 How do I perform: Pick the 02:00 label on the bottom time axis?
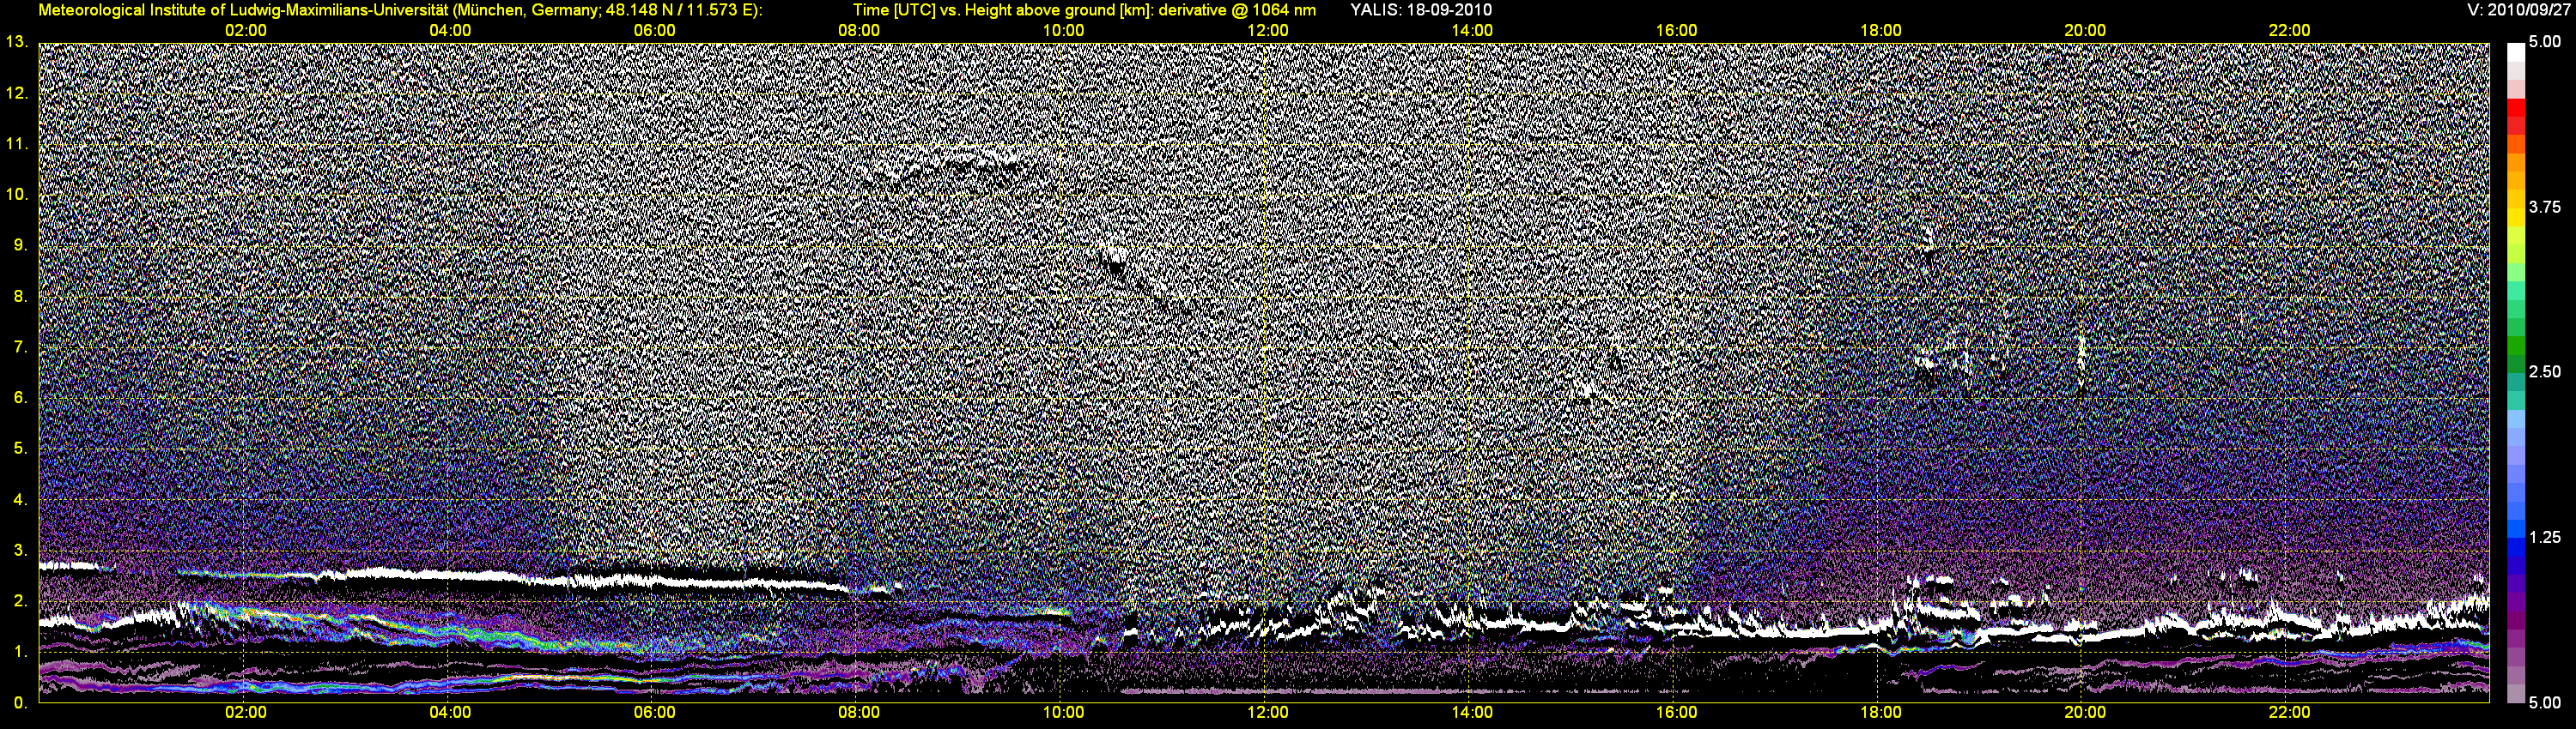[x=245, y=713]
